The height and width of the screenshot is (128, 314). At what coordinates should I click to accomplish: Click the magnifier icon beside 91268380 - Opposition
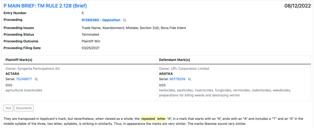pos(125,20)
